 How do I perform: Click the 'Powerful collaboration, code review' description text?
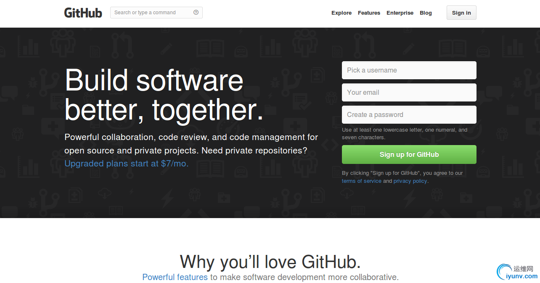pyautogui.click(x=191, y=143)
